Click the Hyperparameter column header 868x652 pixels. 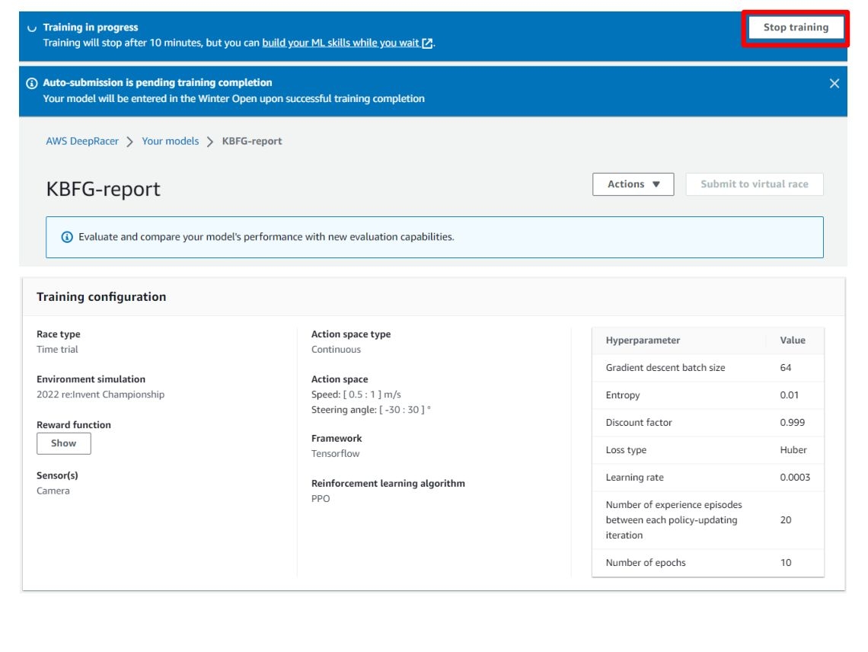(x=643, y=340)
